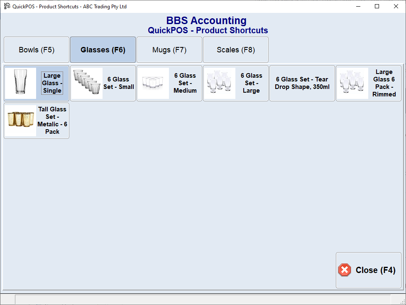
Task: Click the Large Glass 6 Pack - Rimmed thumbnail
Action: (x=352, y=83)
